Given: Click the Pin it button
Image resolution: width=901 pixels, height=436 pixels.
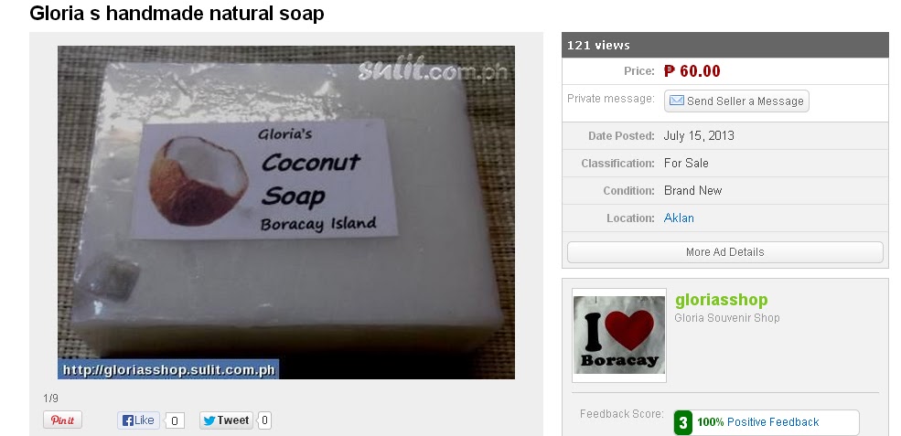Looking at the screenshot, I should point(62,420).
